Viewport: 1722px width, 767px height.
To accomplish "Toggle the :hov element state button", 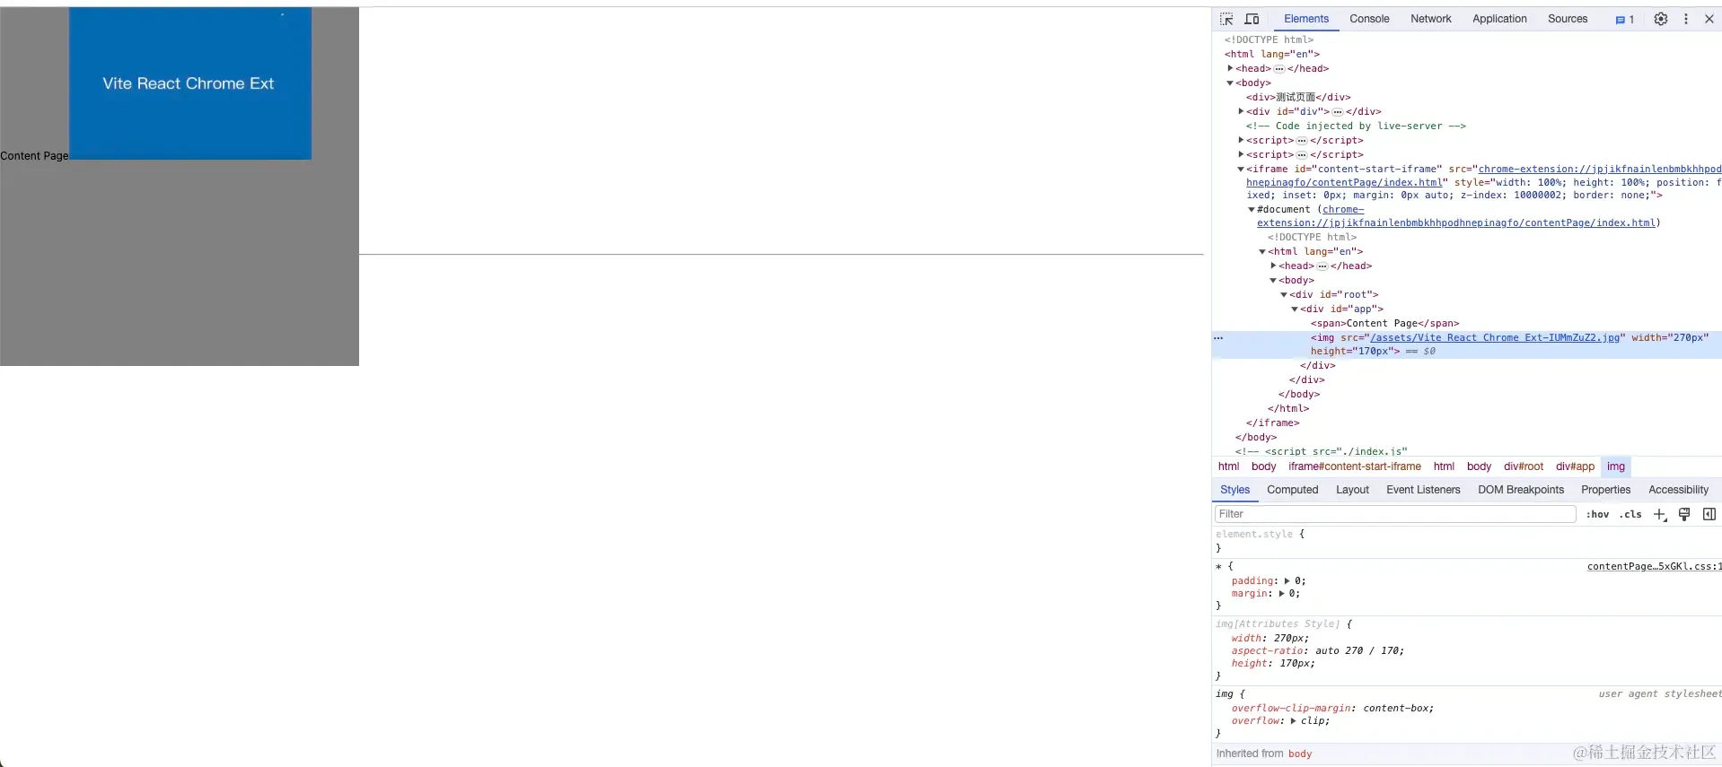I will pyautogui.click(x=1597, y=515).
